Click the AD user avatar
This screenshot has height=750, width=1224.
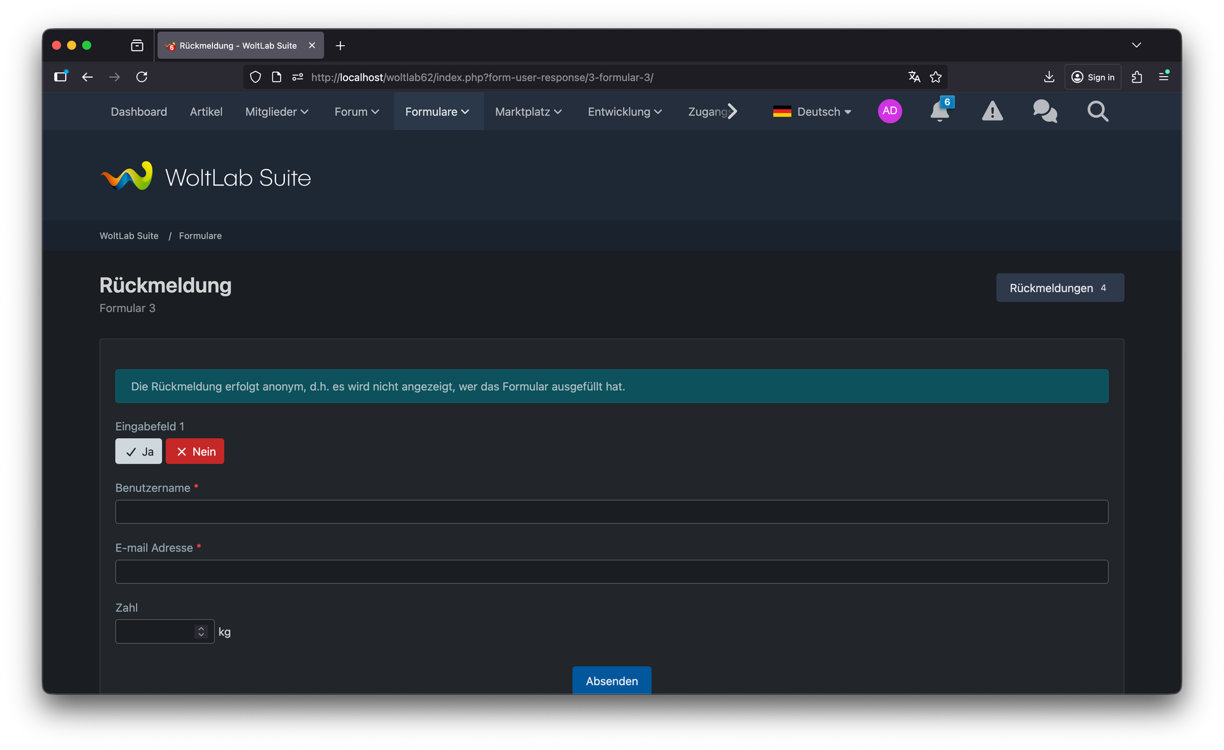[889, 111]
